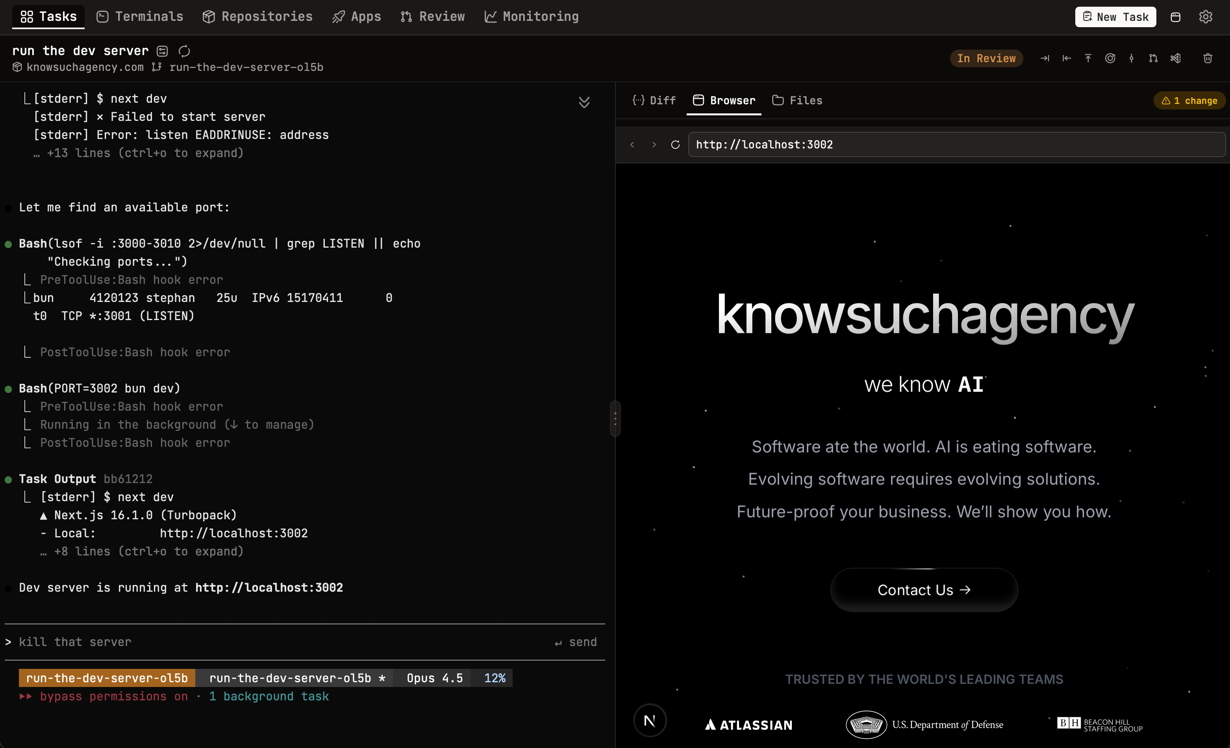Click the 'Bash(PORT=3002 bun dev)' command line
1230x748 pixels.
click(x=99, y=388)
